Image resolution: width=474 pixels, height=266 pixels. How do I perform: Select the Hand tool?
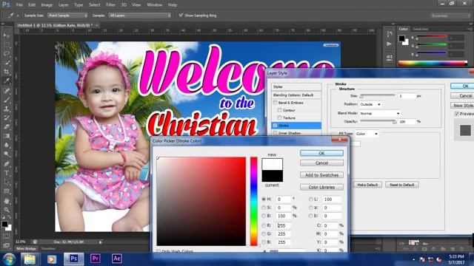click(x=7, y=201)
